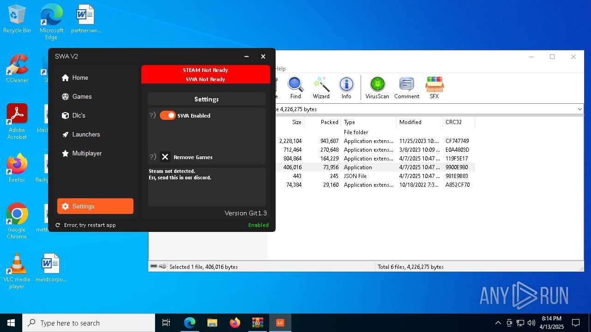The height and width of the screenshot is (332, 591).
Task: Click the Comment icon in WinRAR toolbar
Action: 407,88
